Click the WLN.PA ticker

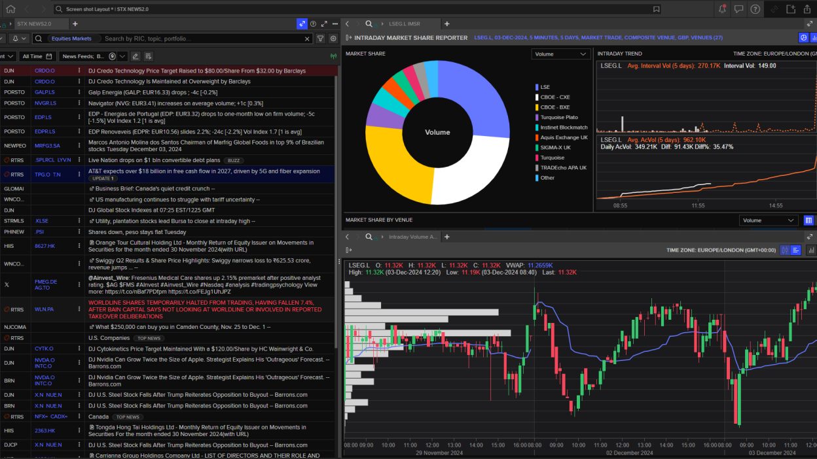(x=44, y=310)
